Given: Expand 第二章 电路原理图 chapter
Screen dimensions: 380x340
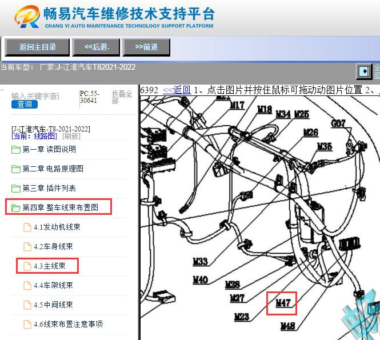Looking at the screenshot, I should (x=53, y=169).
